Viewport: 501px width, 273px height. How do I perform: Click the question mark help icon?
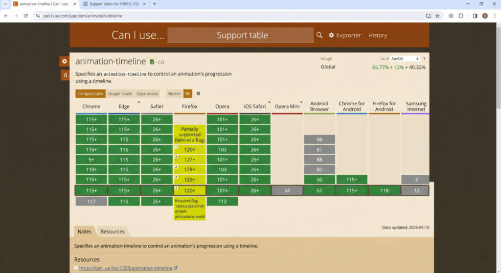[x=424, y=59]
